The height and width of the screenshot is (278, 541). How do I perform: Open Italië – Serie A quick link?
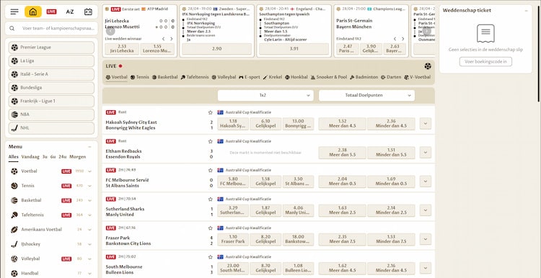coord(51,74)
